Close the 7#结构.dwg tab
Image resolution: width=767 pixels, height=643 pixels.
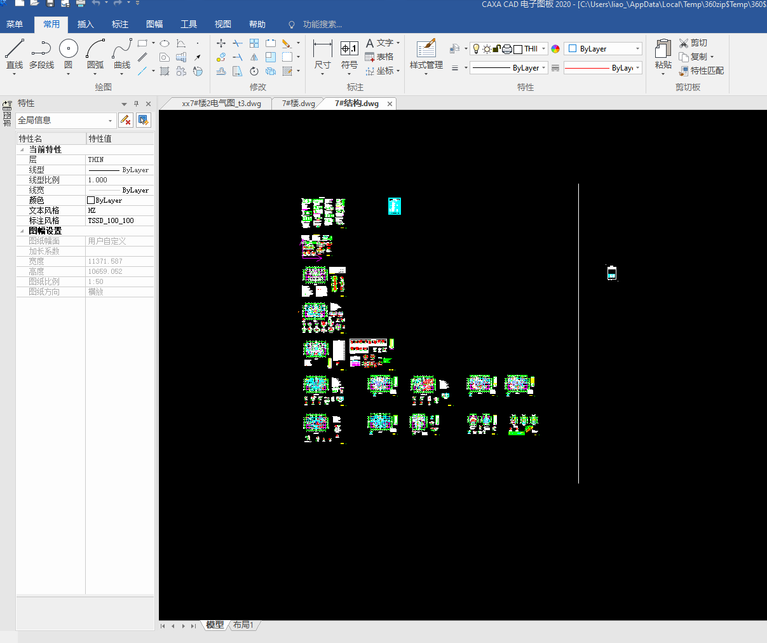tap(390, 104)
